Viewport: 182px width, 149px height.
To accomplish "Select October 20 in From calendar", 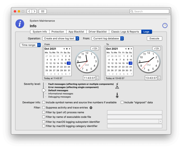I will click(x=54, y=67).
